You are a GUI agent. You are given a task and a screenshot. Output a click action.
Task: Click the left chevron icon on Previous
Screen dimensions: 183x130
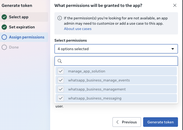click(x=118, y=122)
